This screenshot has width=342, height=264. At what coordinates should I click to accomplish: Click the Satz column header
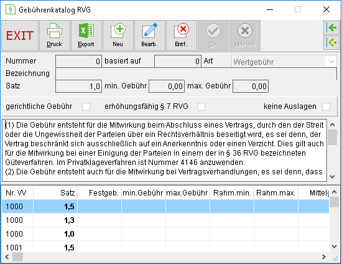[x=55, y=193]
